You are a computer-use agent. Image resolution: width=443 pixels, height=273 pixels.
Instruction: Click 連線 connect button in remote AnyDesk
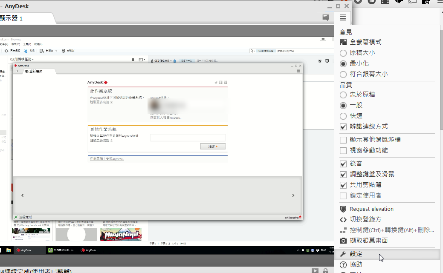pos(213,146)
